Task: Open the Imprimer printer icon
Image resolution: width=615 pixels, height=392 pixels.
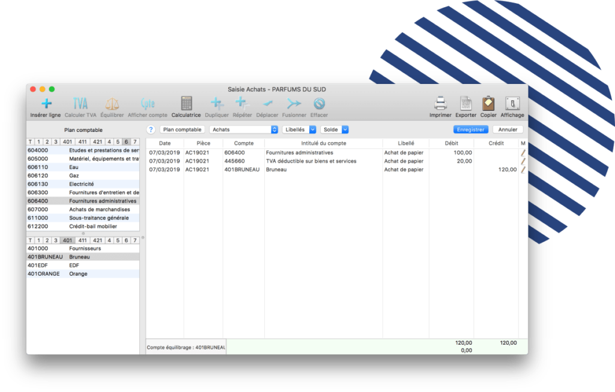Action: (440, 105)
